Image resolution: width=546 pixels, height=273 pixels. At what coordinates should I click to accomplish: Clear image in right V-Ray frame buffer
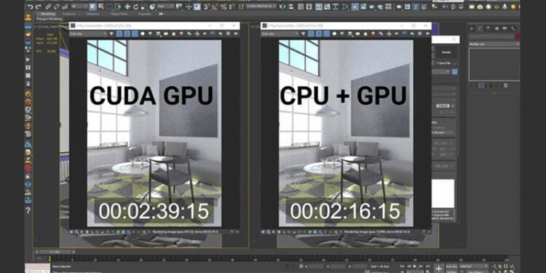click(365, 33)
